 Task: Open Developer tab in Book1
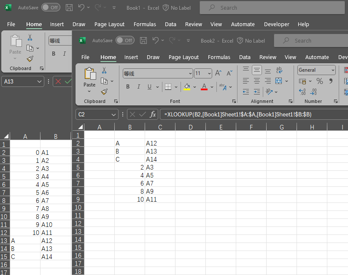coord(277,24)
